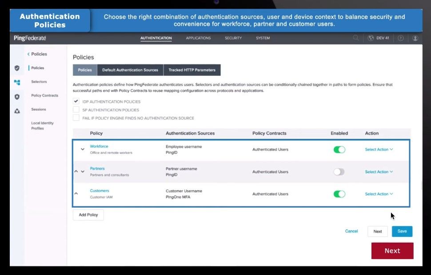Open Select Action dropdown for Partners
This screenshot has width=431, height=275.
click(379, 172)
